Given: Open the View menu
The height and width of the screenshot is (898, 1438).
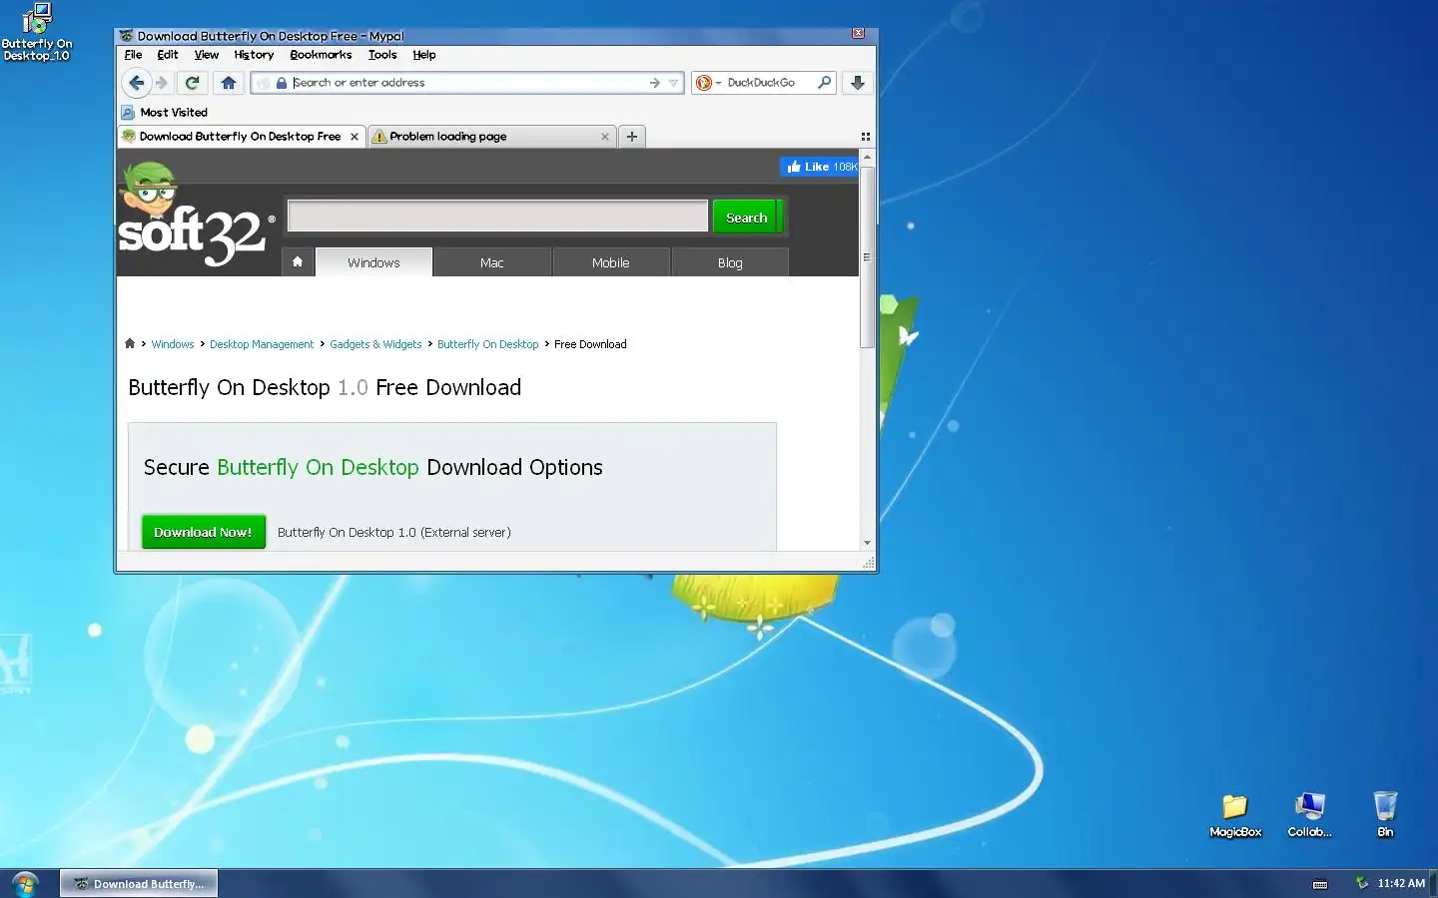Looking at the screenshot, I should [207, 55].
